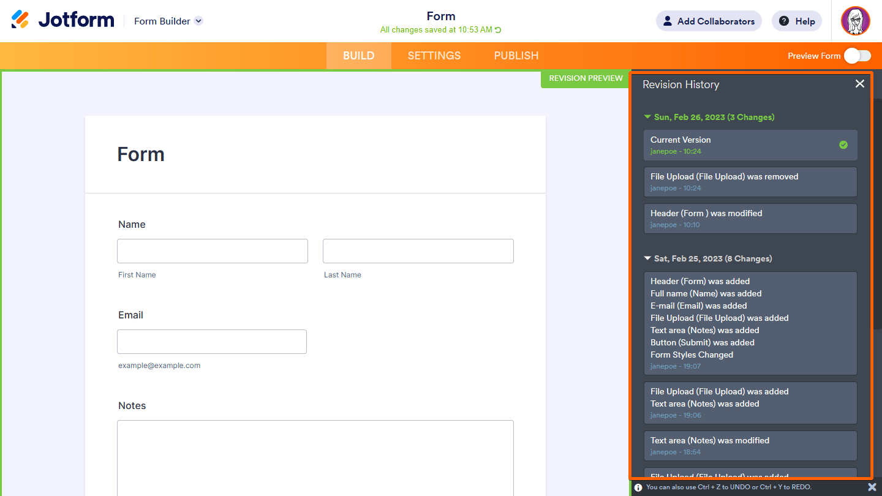The height and width of the screenshot is (496, 882).
Task: Collapse the Sat, Feb 25, 2023 changes group
Action: point(647,258)
